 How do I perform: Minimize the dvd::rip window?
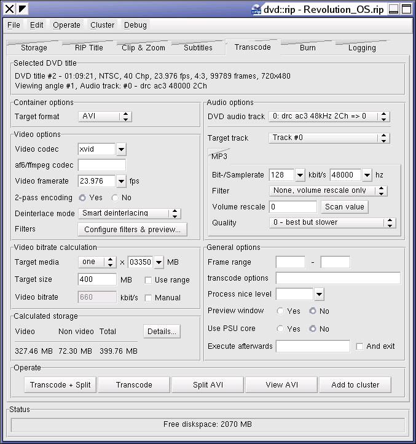click(393, 9)
